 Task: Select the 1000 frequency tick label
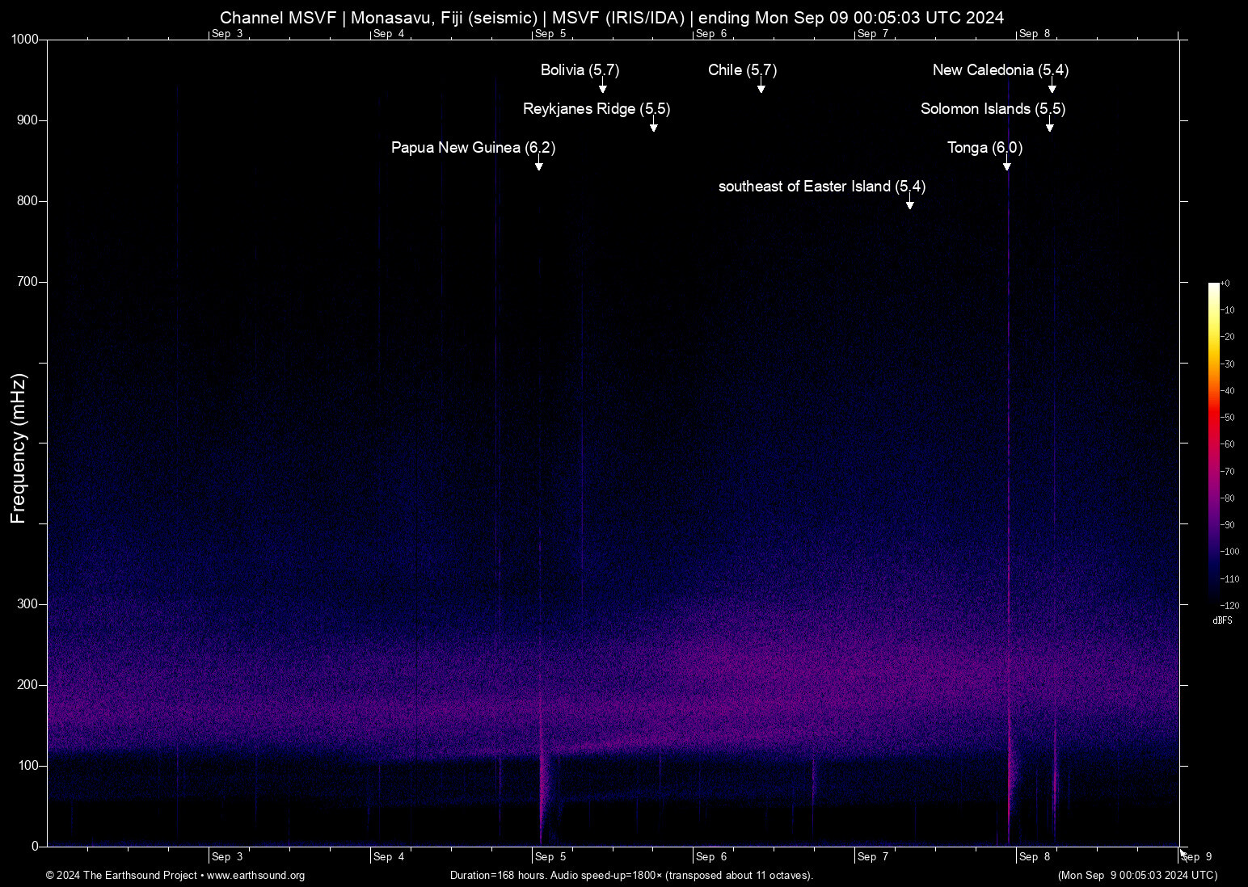coord(27,39)
